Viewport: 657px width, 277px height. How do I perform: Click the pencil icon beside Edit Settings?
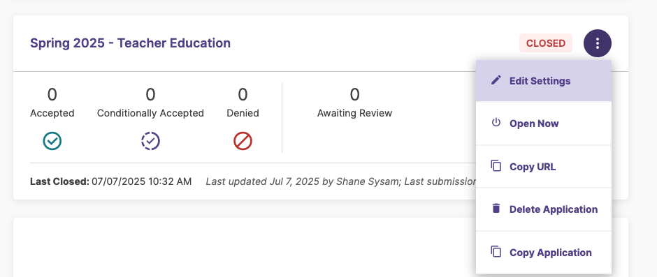point(496,80)
